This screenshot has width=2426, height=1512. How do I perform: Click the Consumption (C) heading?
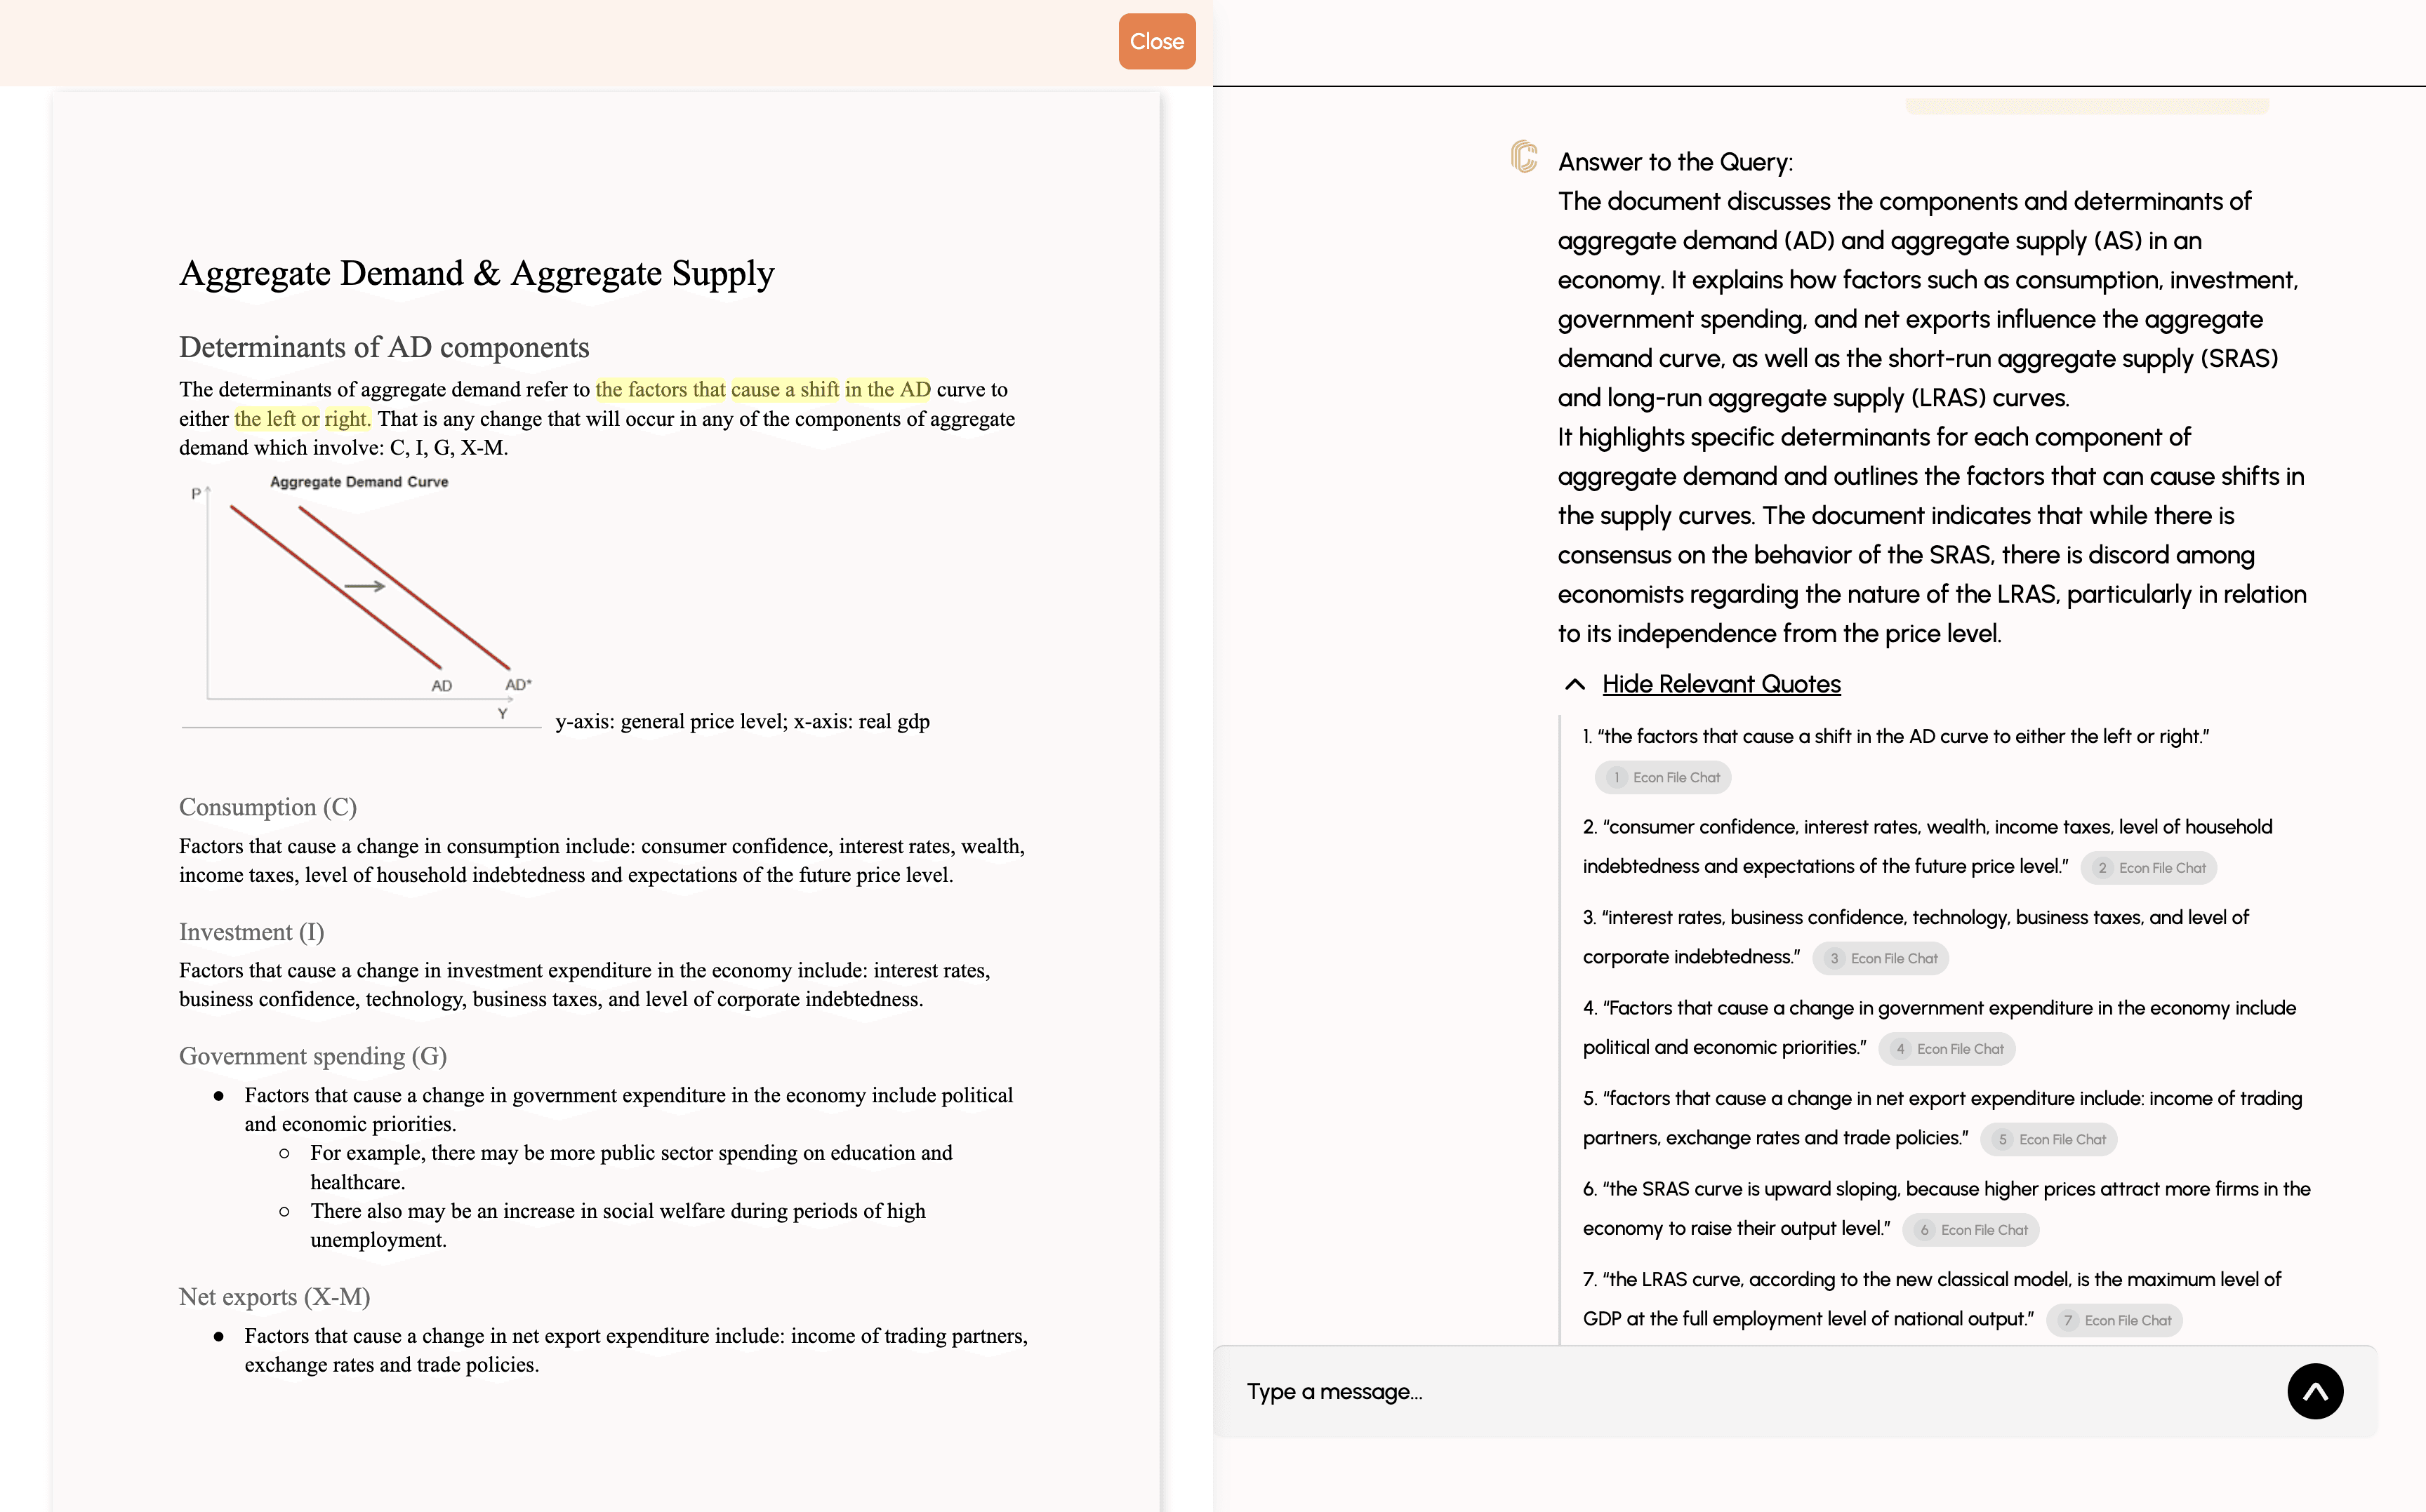pyautogui.click(x=268, y=807)
